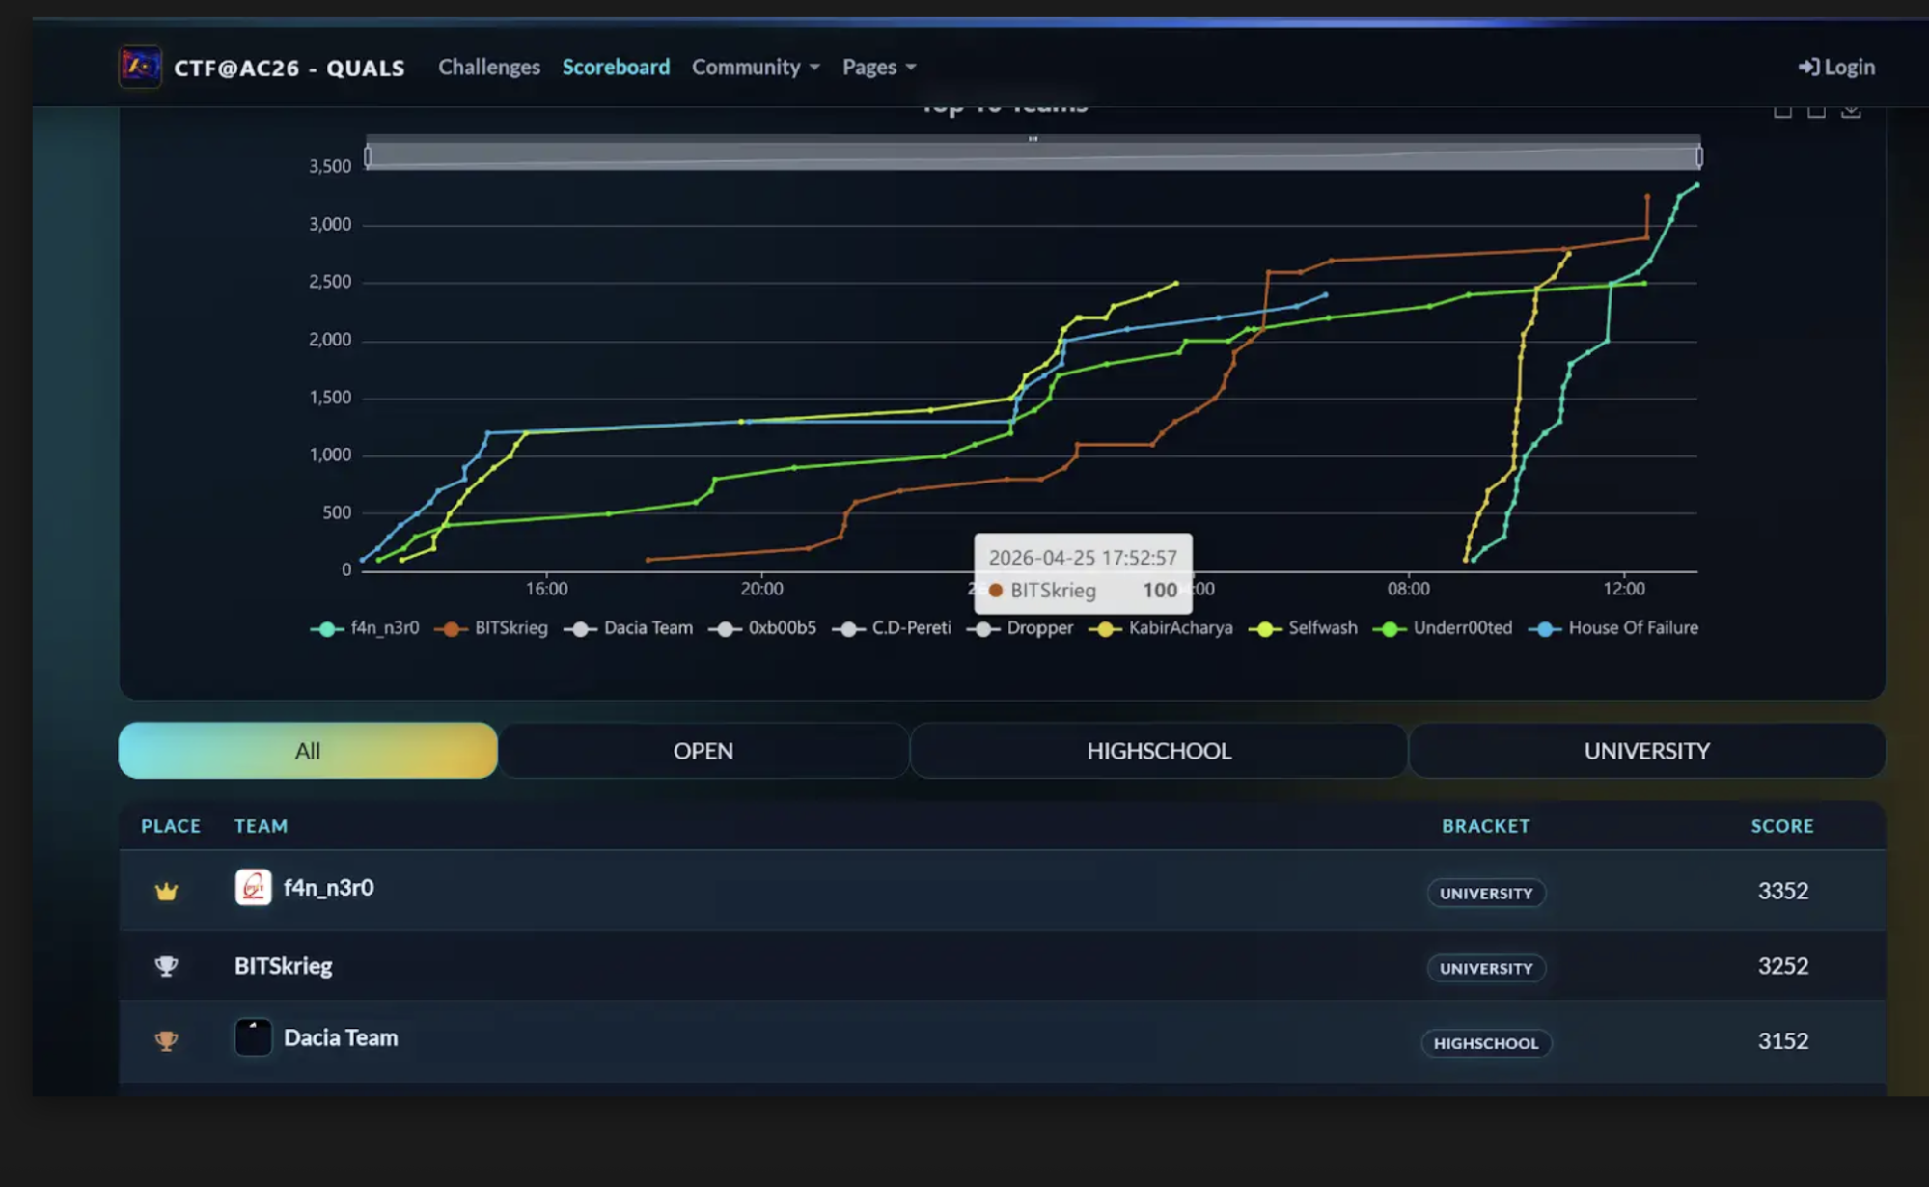This screenshot has height=1187, width=1929.
Task: Open the Dacia Team page
Action: [341, 1038]
